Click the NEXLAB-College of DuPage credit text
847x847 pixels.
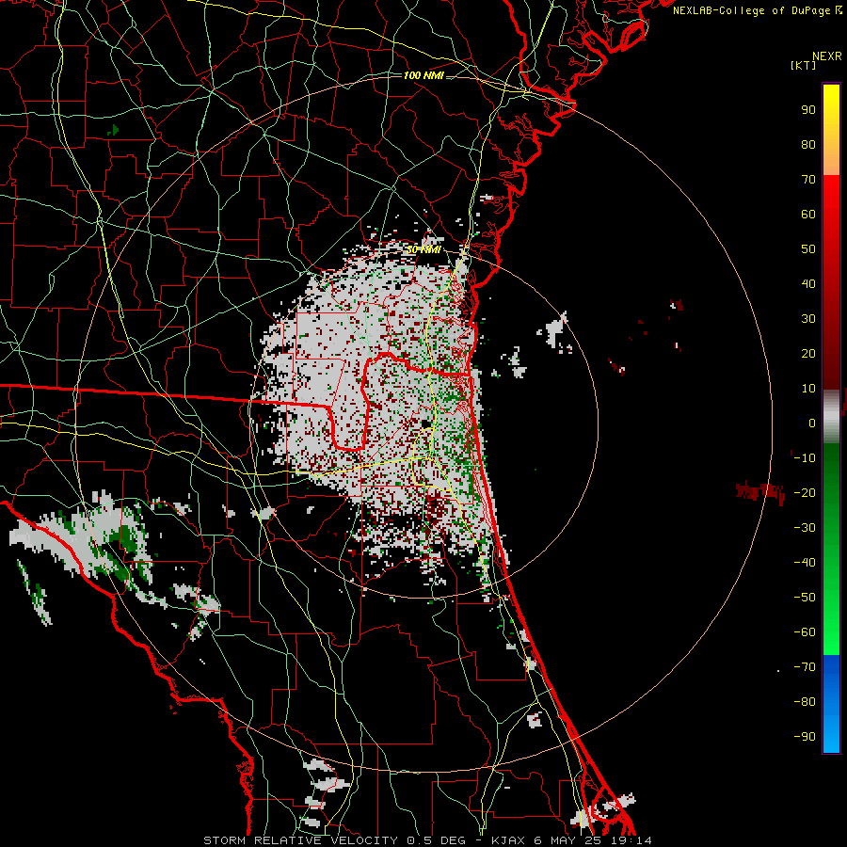pyautogui.click(x=757, y=10)
